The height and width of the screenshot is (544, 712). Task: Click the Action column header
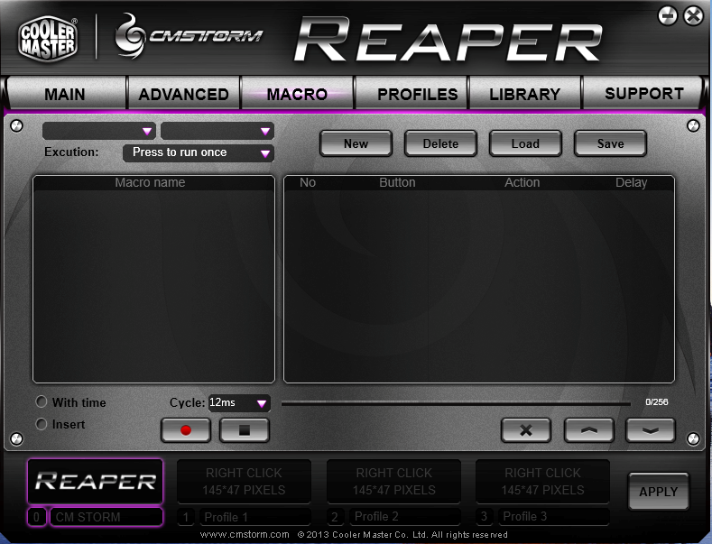point(522,182)
